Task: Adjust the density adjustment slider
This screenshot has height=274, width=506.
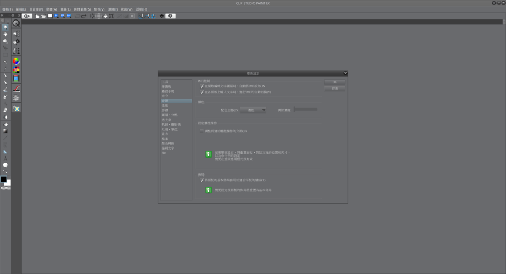Action: pos(306,110)
